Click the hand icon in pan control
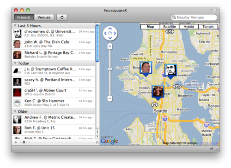The height and width of the screenshot is (168, 231). pos(110,33)
